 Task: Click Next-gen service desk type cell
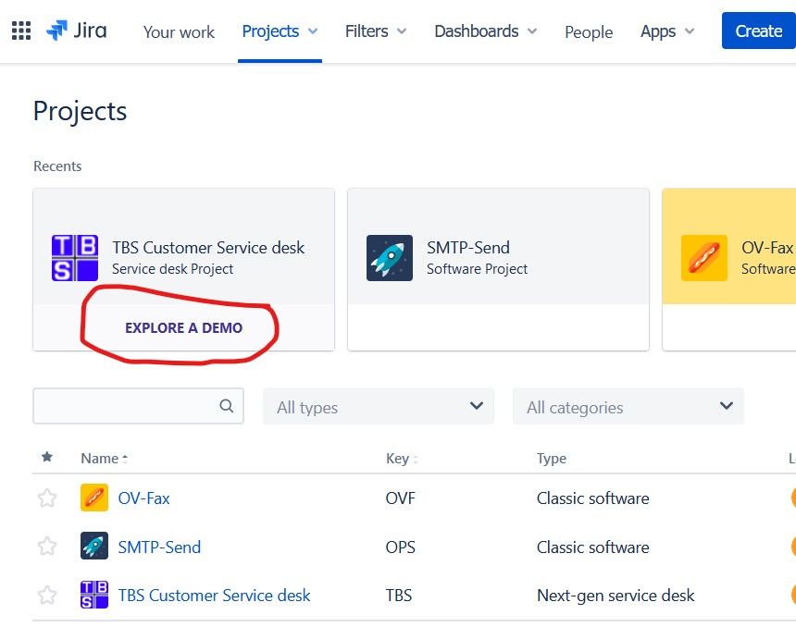(616, 595)
